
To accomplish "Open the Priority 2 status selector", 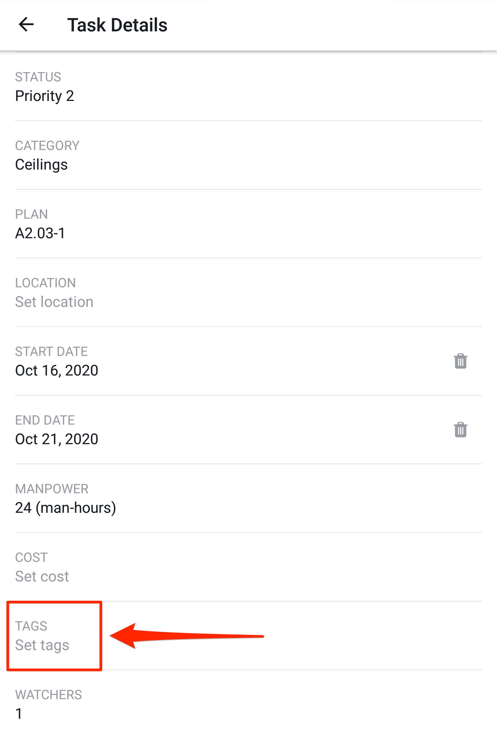I will point(45,96).
